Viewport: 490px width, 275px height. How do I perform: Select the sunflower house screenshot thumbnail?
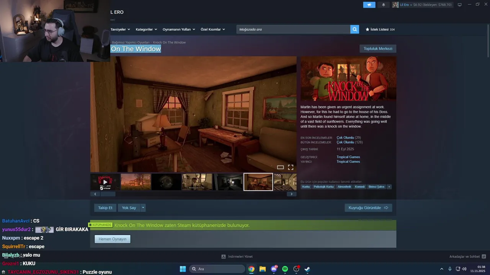click(136, 182)
